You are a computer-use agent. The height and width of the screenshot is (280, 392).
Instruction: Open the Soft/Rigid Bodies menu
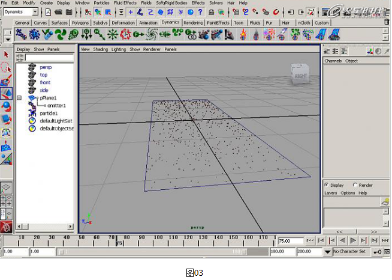(171, 3)
